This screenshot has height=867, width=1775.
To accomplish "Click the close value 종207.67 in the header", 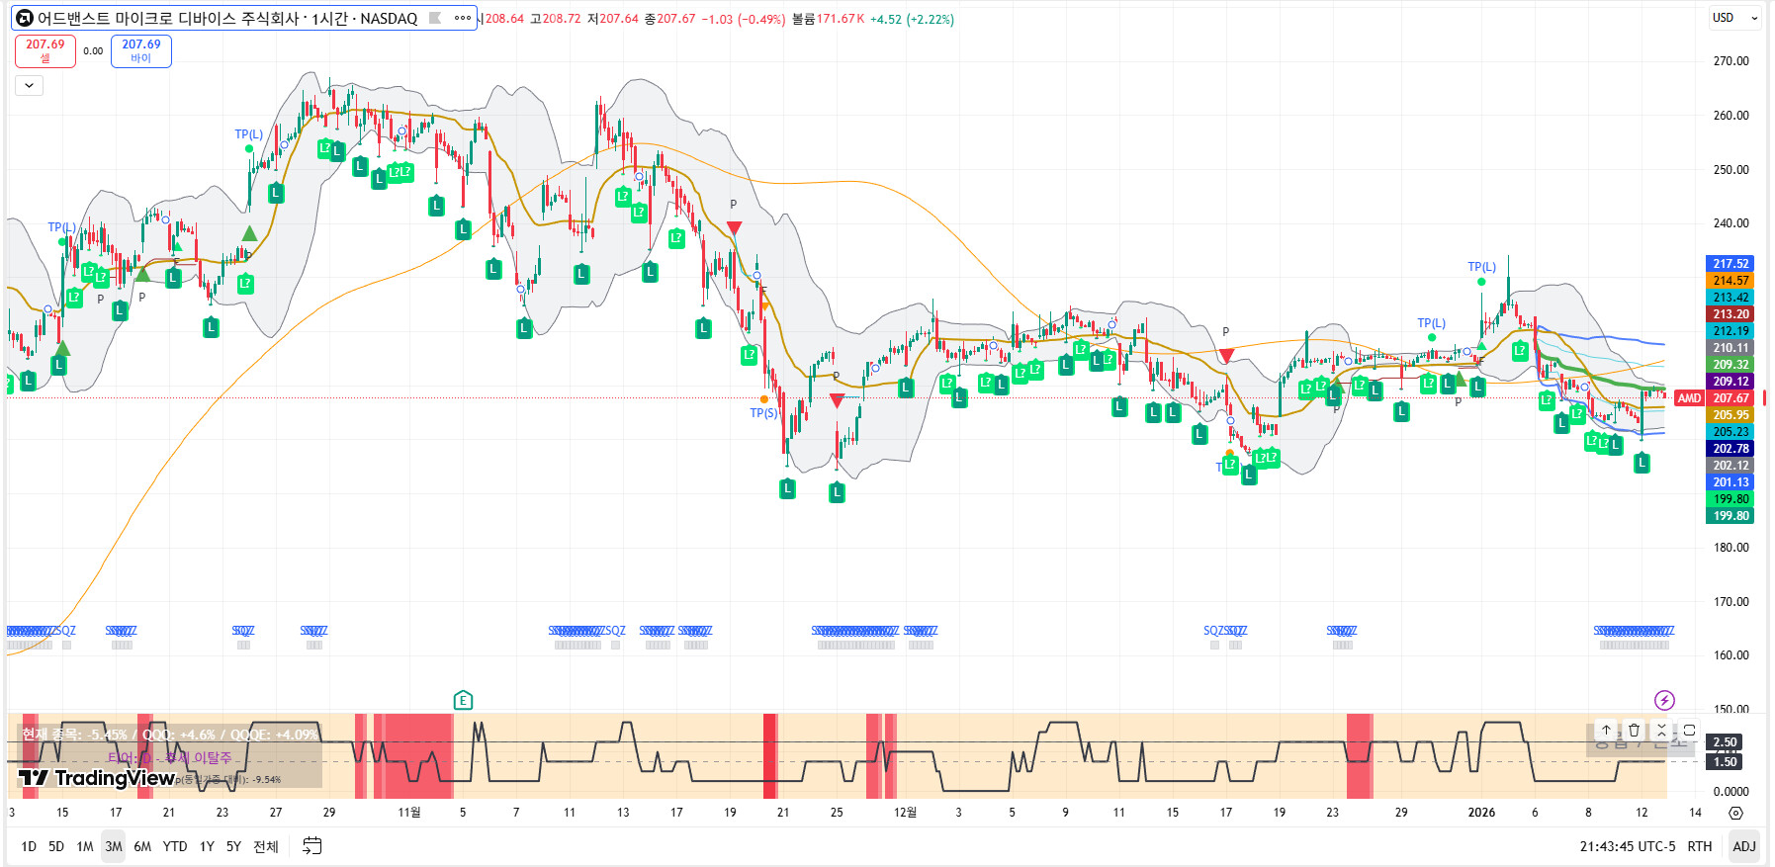I will (x=670, y=19).
